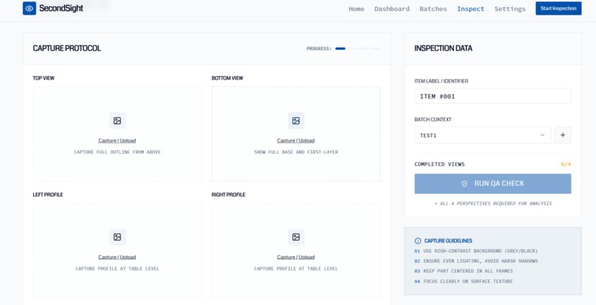Click the capture progress step indicator

tap(357, 49)
